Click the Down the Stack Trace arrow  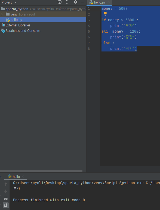pos(6,191)
